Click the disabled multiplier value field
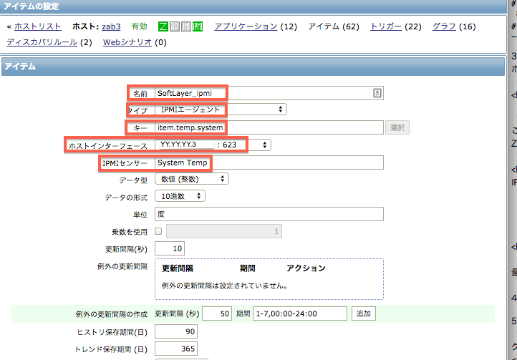 [x=224, y=231]
